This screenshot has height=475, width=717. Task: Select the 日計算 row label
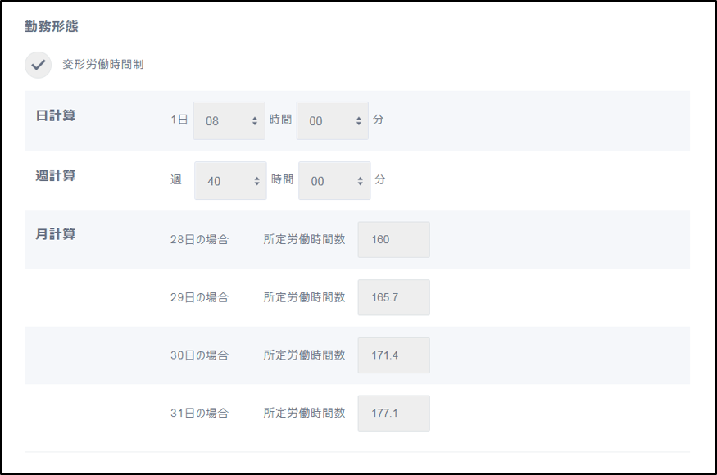coord(56,116)
